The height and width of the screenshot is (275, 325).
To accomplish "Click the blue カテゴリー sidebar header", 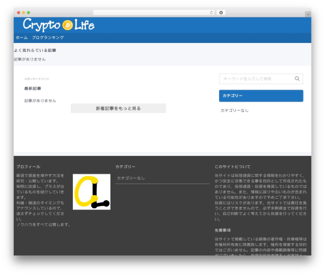I will (261, 96).
